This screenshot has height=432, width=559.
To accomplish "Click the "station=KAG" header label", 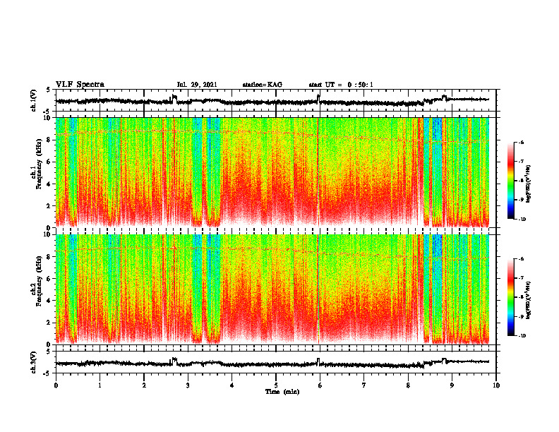I will (x=263, y=85).
